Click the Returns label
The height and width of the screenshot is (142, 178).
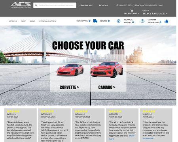click(104, 21)
